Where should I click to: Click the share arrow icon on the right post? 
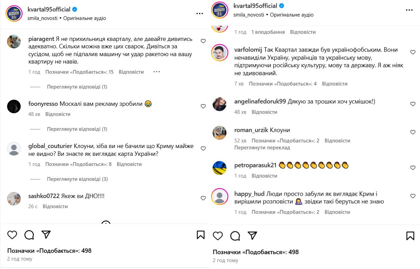click(x=252, y=236)
